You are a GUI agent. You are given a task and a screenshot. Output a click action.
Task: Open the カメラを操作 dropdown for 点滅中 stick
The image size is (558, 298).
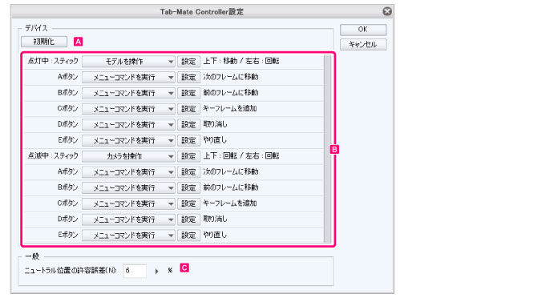pyautogui.click(x=128, y=156)
